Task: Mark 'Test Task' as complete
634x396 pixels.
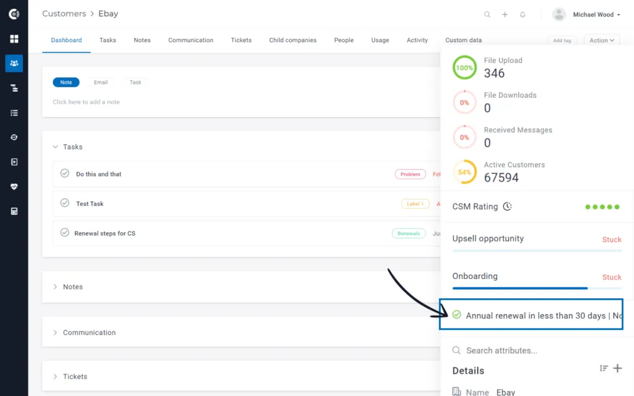Action: 64,203
